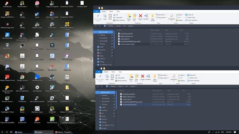Screen dimensions: 239x134
Task: Open Postman desktop shortcut
Action: (37, 120)
